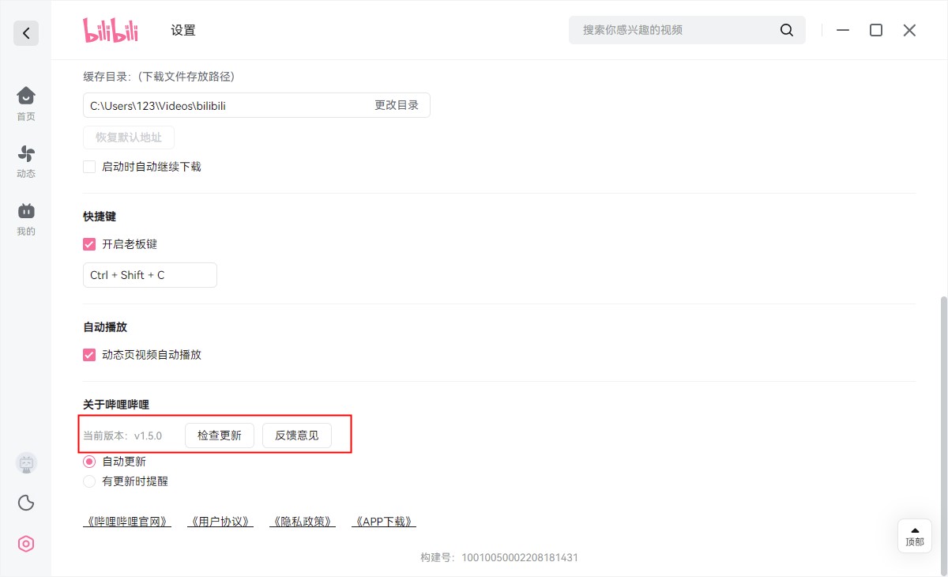
Task: Uncheck 动态页视频自动播放 checkbox
Action: pos(89,355)
